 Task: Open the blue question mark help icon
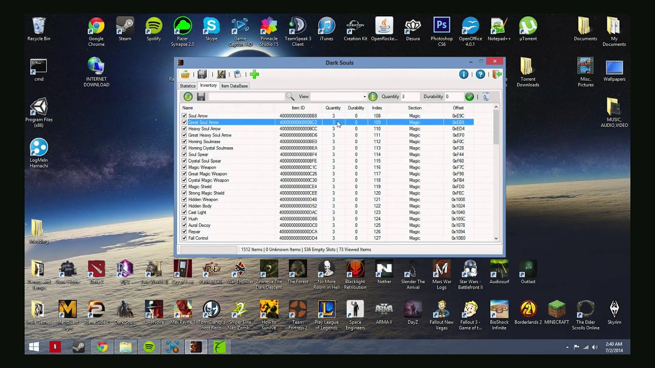point(480,75)
